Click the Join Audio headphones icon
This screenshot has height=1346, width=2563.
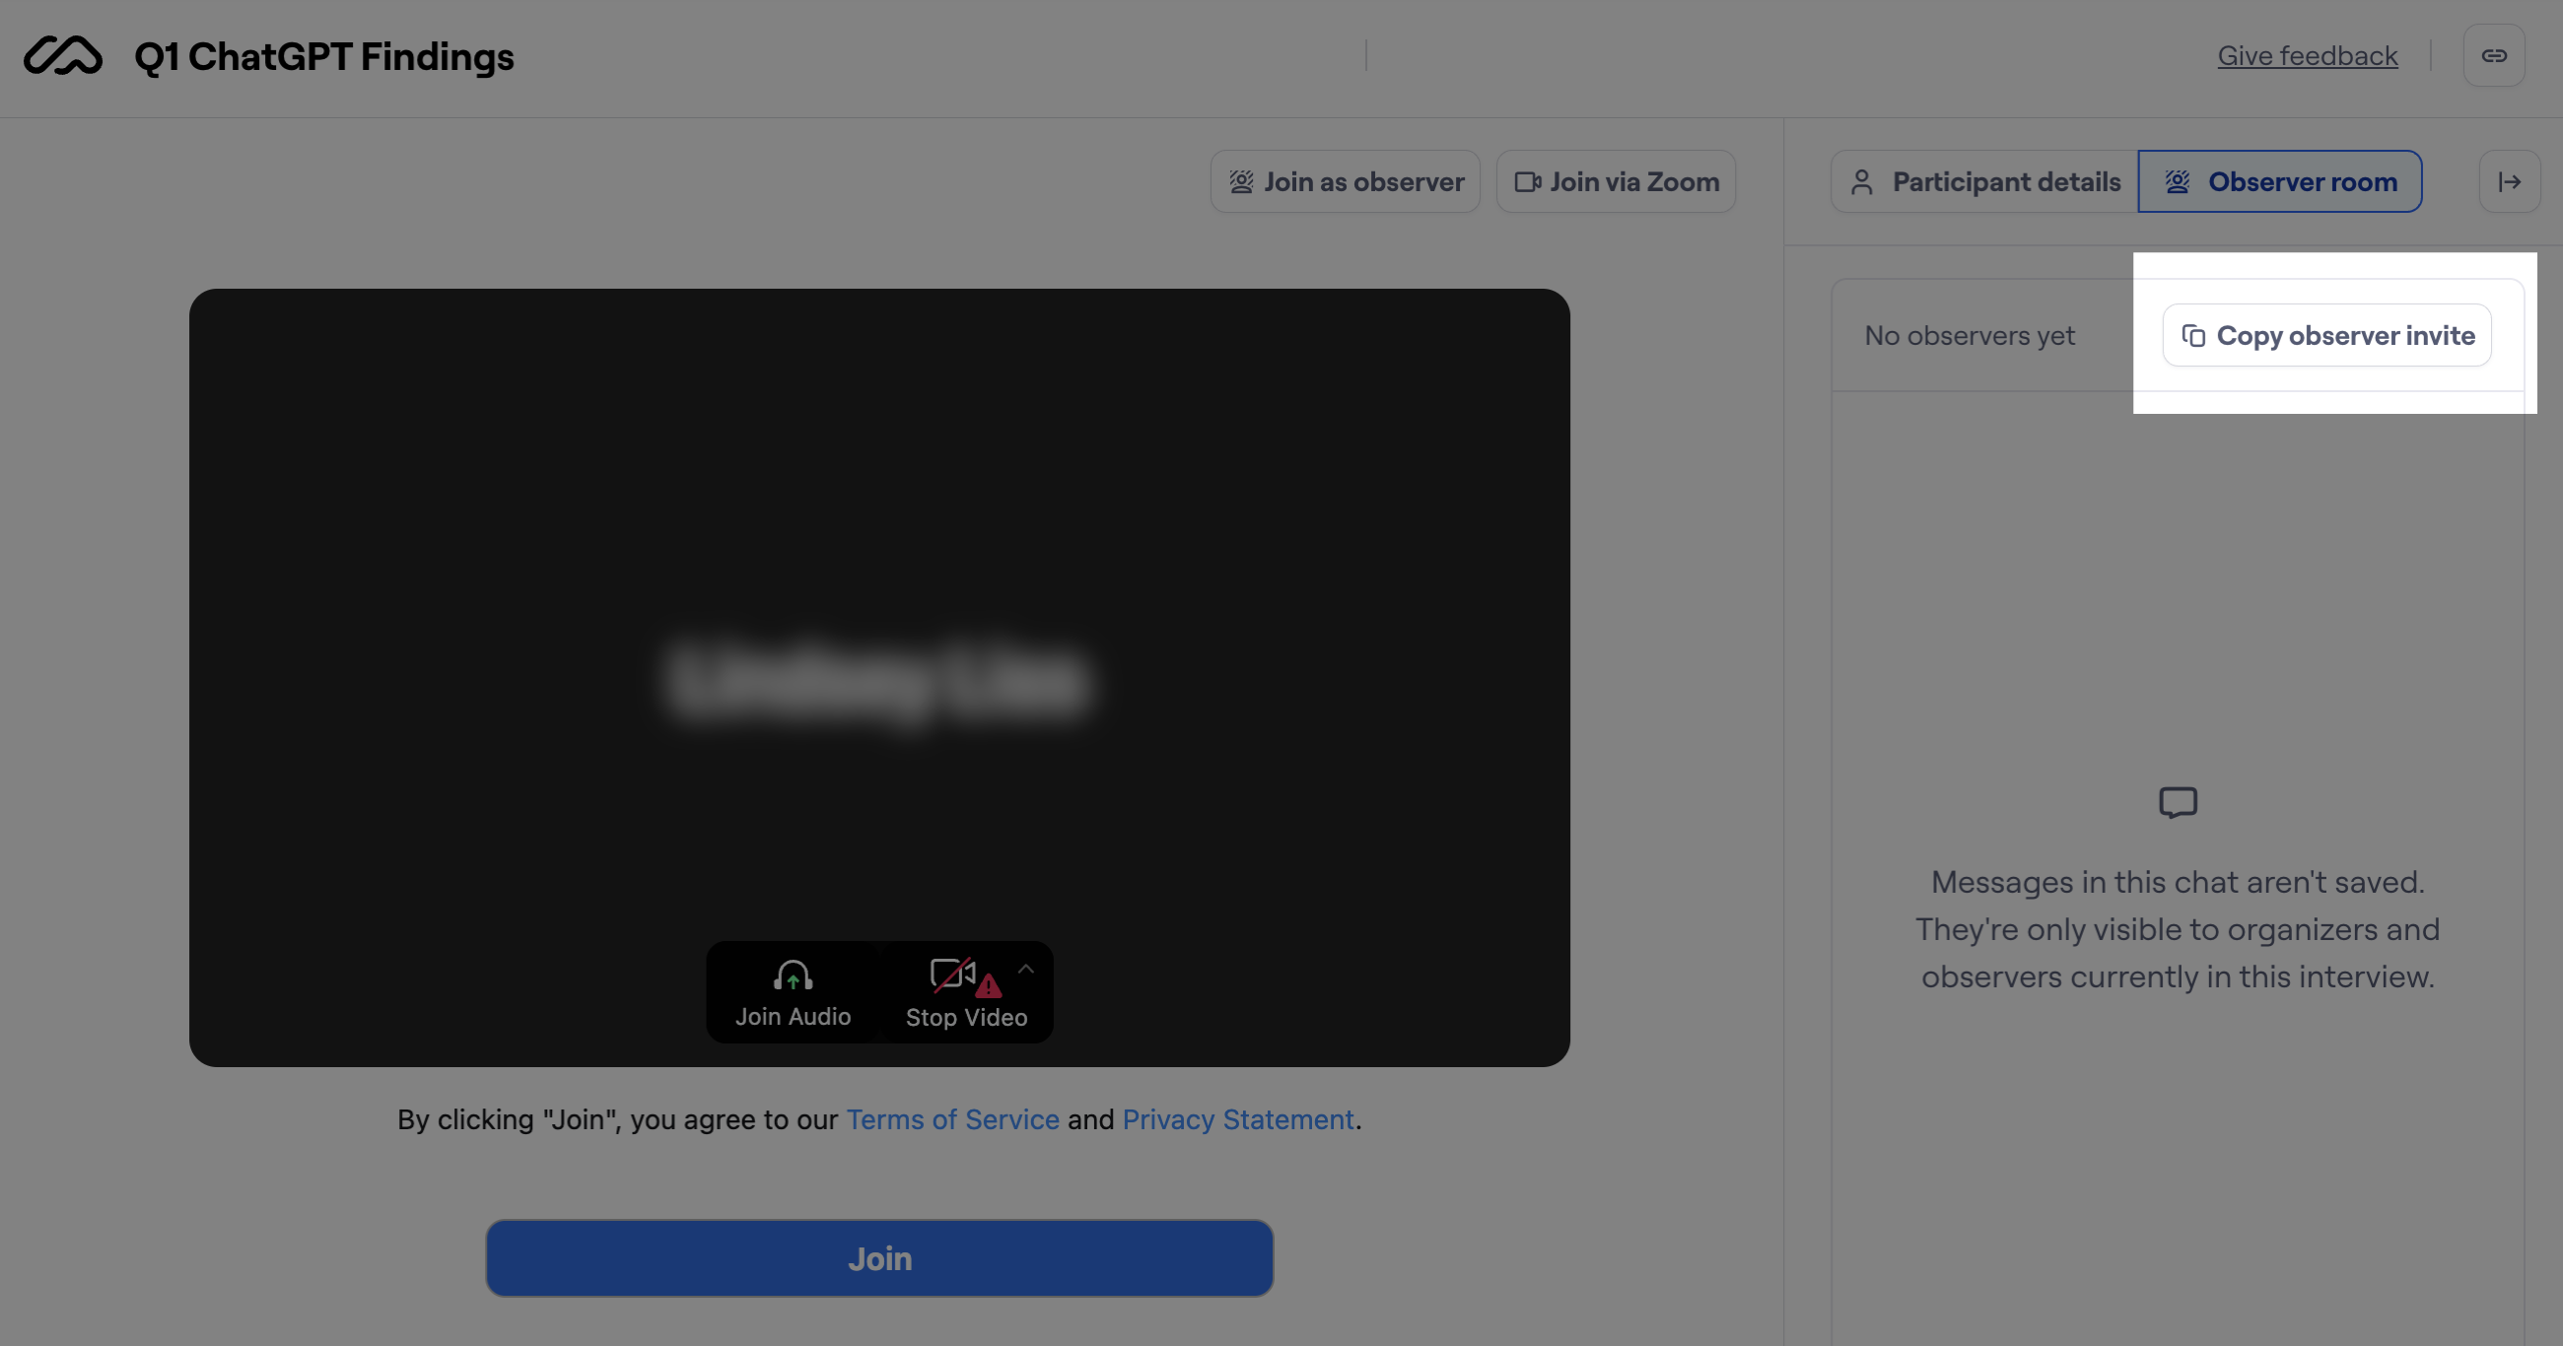[x=793, y=976]
